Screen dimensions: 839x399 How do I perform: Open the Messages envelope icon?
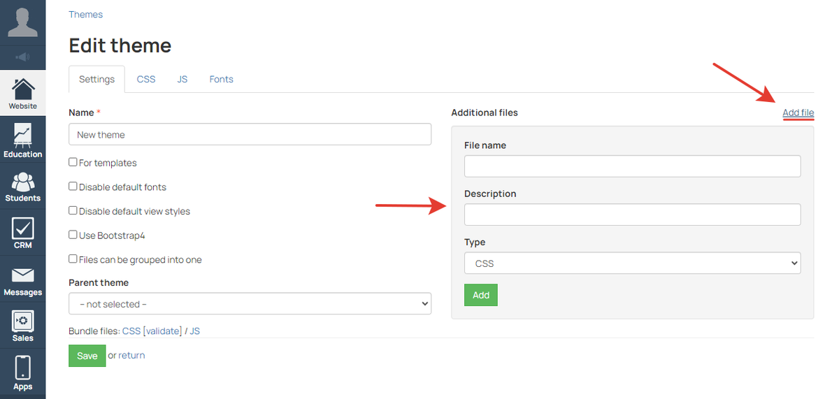click(x=22, y=281)
